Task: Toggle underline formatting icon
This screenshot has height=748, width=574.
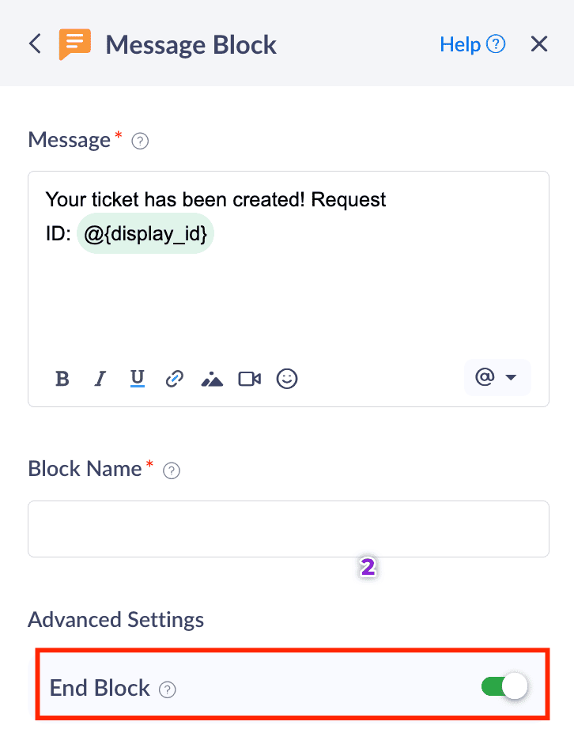Action: point(138,379)
